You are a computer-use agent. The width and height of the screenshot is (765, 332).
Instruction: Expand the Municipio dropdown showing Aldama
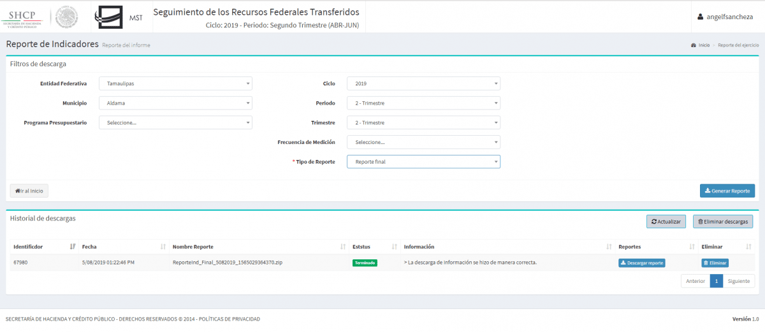click(175, 103)
